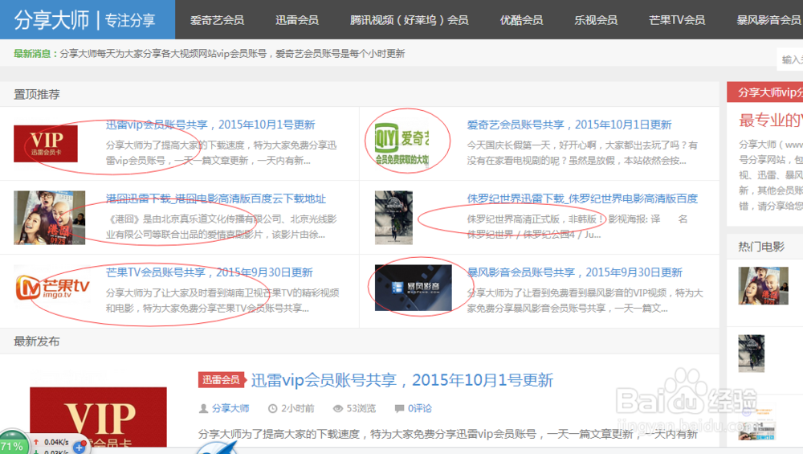This screenshot has width=803, height=454.
Task: Open the 芒果tv logo thumbnail
Action: (x=52, y=288)
